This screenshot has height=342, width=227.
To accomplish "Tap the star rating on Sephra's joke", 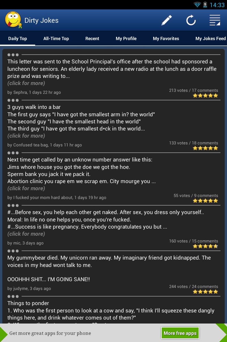I will (x=205, y=96).
